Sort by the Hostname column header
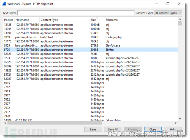Viewport: 190px width, 140px height. [x=27, y=20]
